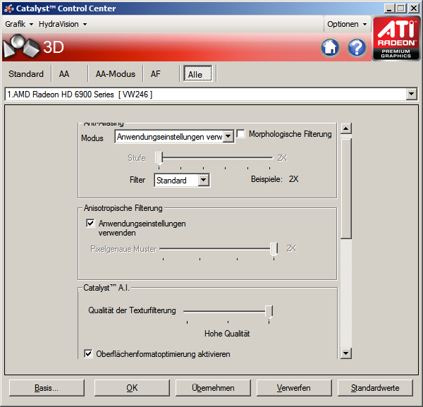
Task: Open the Optionen menu
Action: tap(347, 24)
